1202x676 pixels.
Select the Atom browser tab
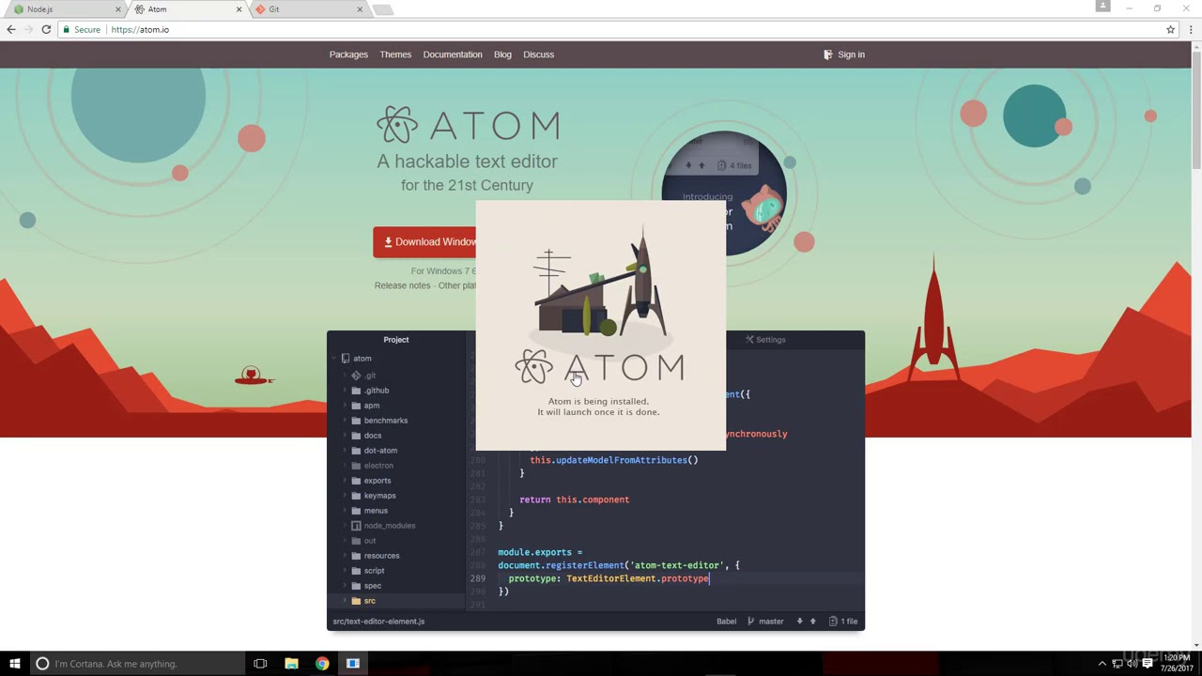(186, 9)
